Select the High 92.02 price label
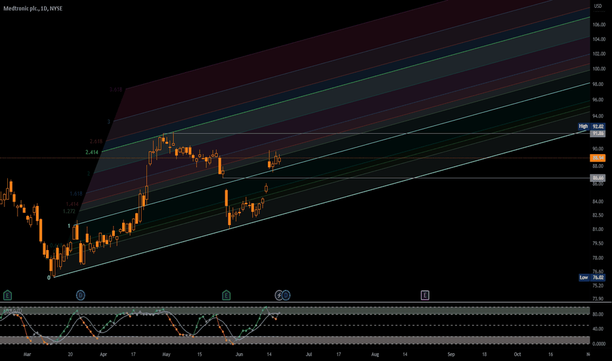Screen dimensions: 612x361 pyautogui.click(x=591, y=126)
